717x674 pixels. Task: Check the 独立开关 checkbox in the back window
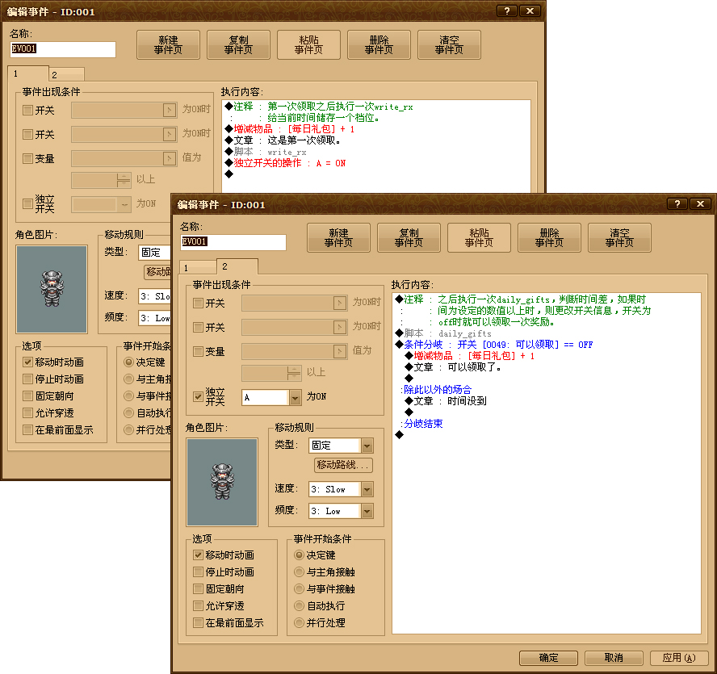pos(28,203)
